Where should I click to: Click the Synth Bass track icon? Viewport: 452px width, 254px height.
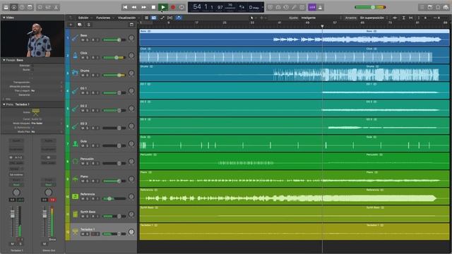coord(75,214)
